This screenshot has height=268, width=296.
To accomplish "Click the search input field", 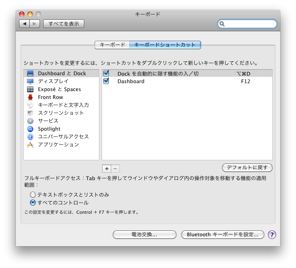I will (247, 24).
